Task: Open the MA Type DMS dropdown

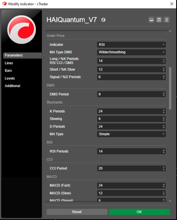Action: tap(131, 52)
